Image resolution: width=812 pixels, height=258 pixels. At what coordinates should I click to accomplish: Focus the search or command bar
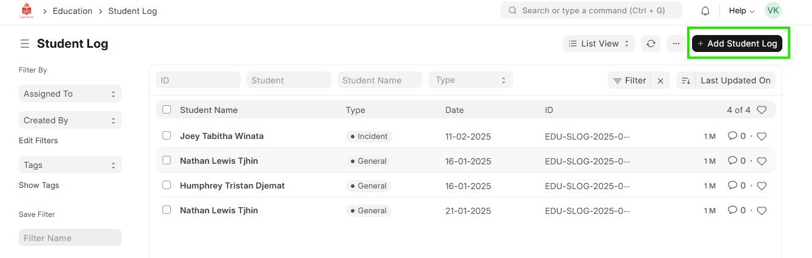point(591,10)
